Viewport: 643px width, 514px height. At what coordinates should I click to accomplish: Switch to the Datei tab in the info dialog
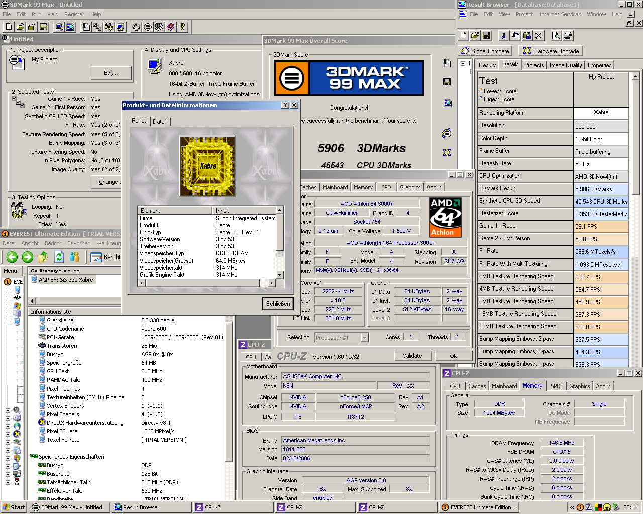pos(159,121)
